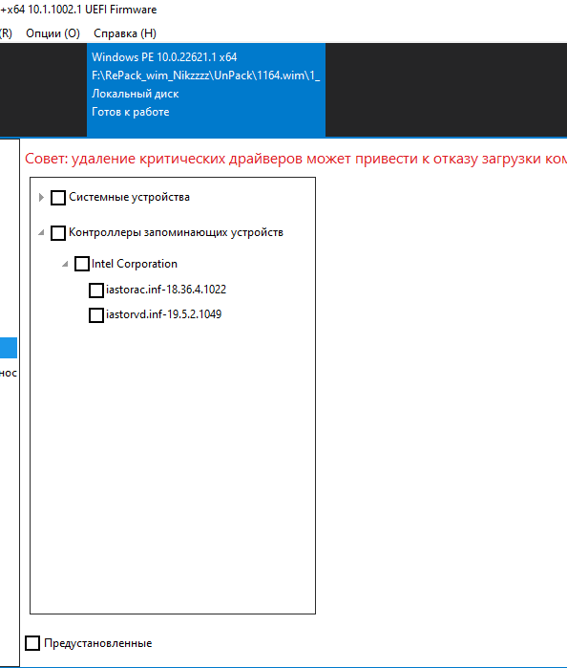Enable the Предустановленные checkbox
567x668 pixels.
tap(32, 643)
